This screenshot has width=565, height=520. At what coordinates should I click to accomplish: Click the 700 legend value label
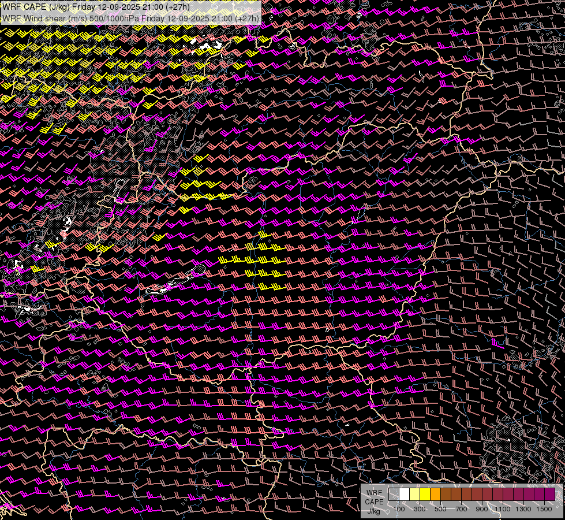tap(461, 509)
